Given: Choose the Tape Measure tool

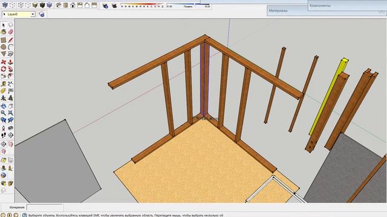Looking at the screenshot, I should (4, 84).
